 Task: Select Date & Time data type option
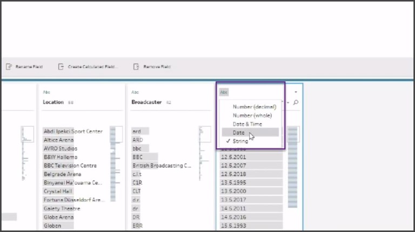(248, 124)
